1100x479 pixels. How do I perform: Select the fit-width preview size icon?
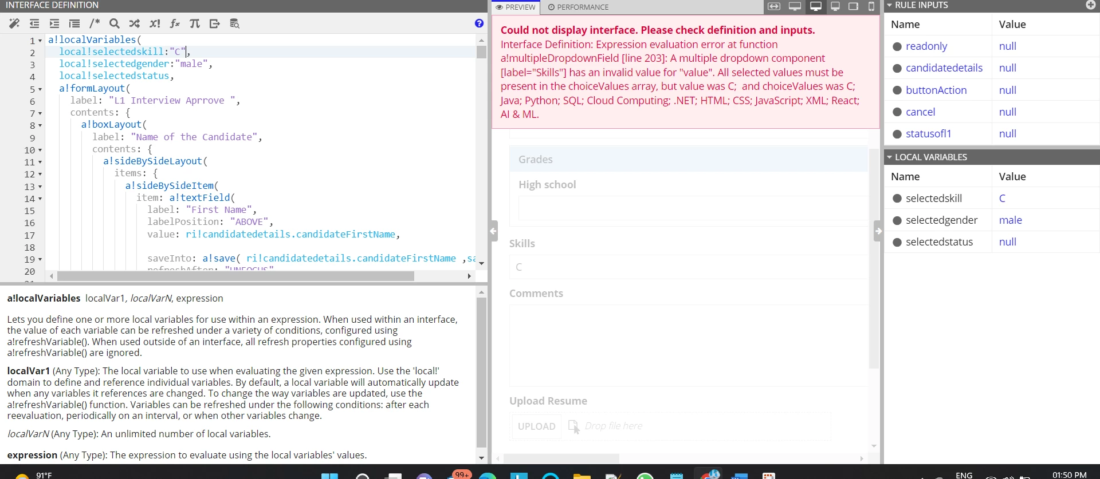pos(774,6)
